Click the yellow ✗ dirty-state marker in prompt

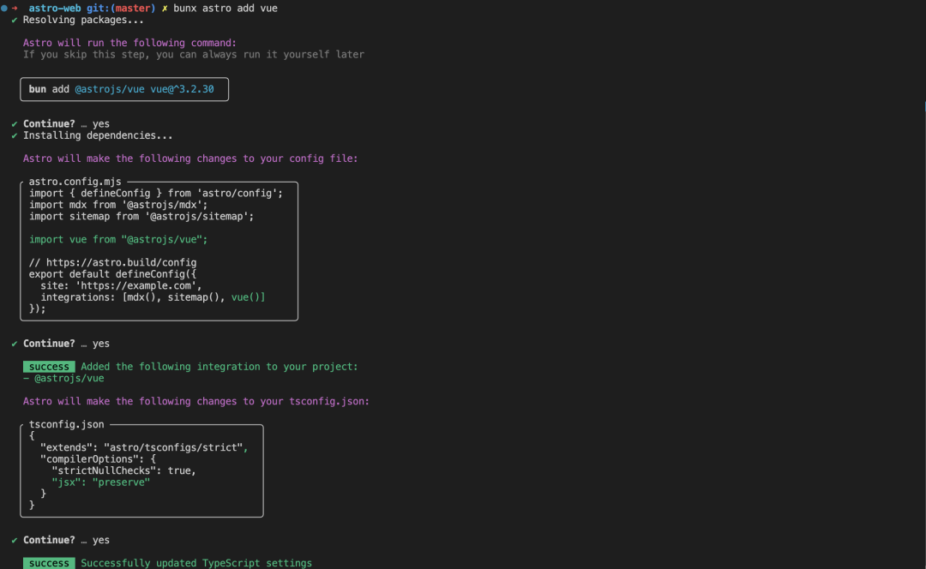coord(165,9)
